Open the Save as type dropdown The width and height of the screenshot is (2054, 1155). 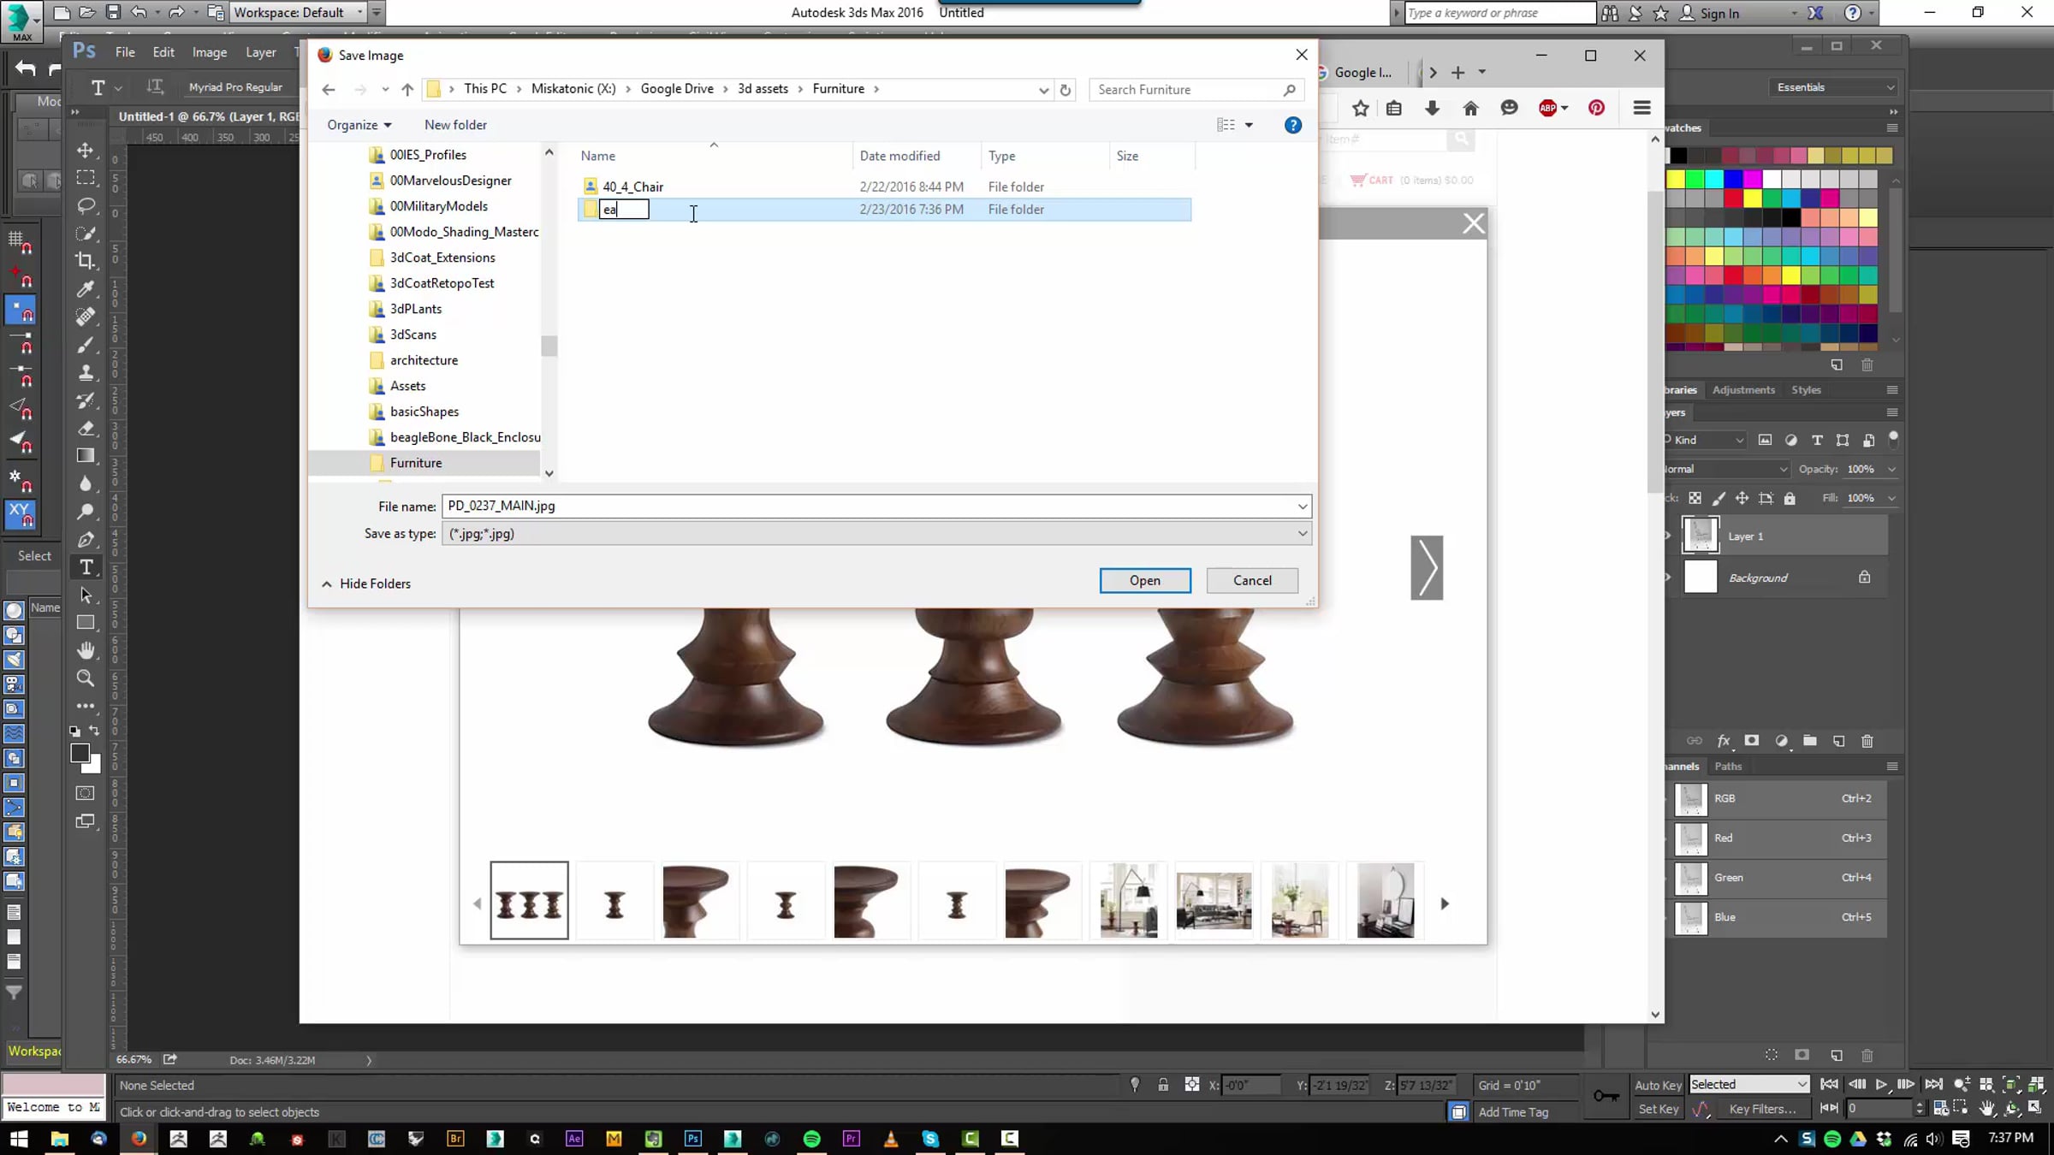coord(1303,534)
